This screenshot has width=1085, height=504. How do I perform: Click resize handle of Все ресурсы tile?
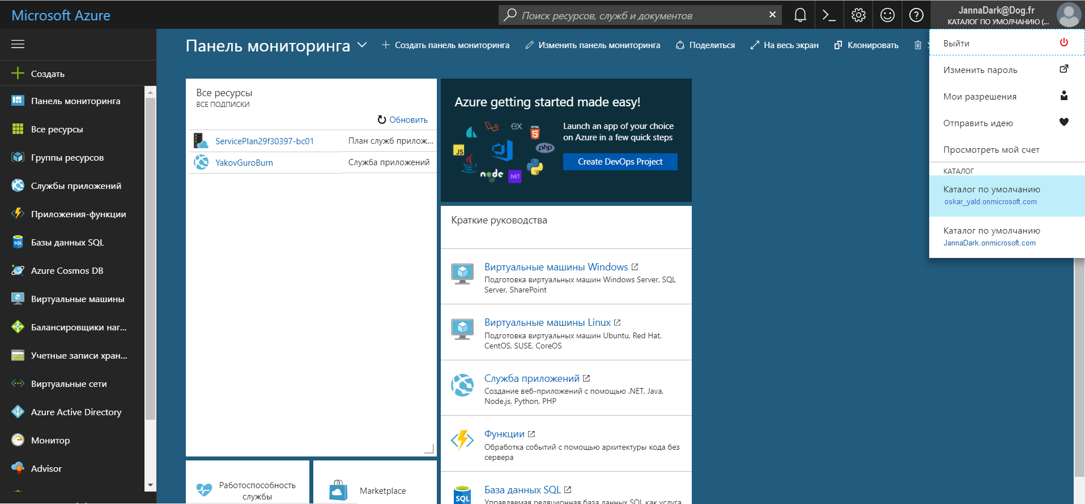pos(429,449)
